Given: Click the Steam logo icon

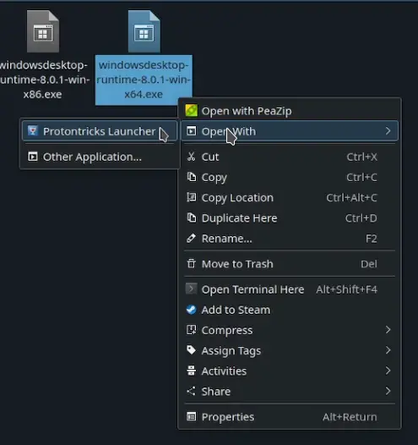Looking at the screenshot, I should (x=191, y=310).
